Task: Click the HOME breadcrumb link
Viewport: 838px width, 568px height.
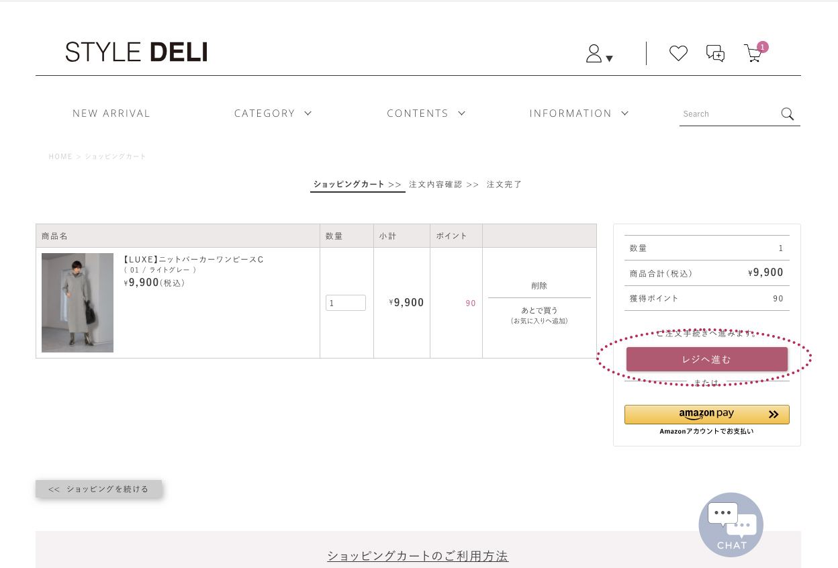Action: [x=60, y=156]
